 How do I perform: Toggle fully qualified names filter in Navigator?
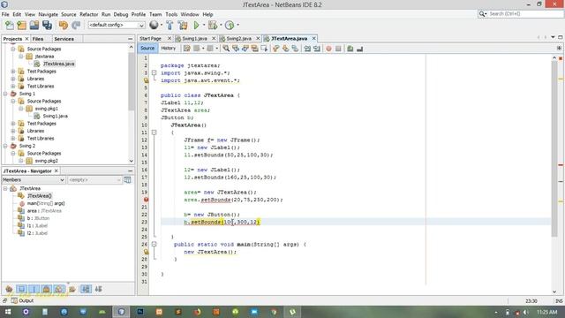click(72, 289)
